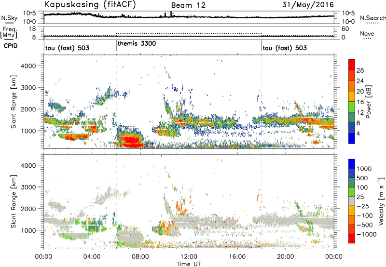Pick the blue top segment of Velocity colorbar

352,164
